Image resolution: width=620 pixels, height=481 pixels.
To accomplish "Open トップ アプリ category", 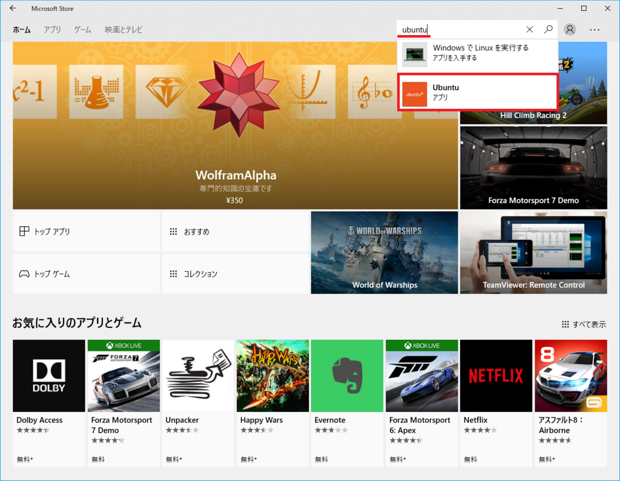I will [x=86, y=231].
